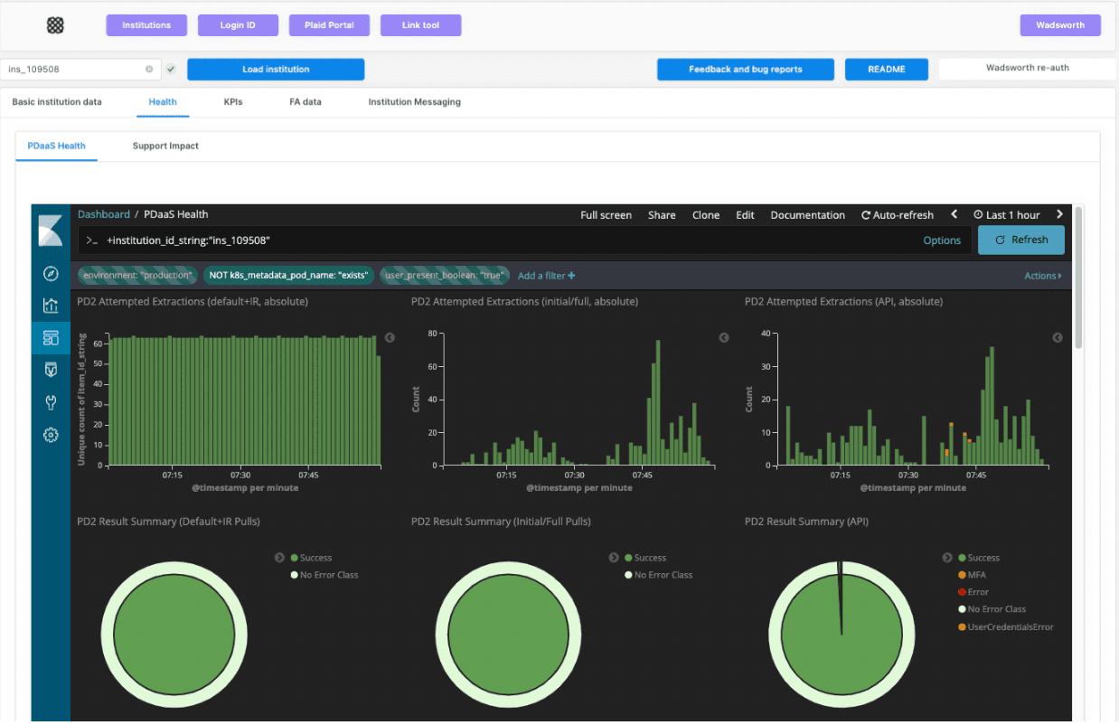Click the app logo in top-left corner
The image size is (1119, 725).
click(x=55, y=25)
